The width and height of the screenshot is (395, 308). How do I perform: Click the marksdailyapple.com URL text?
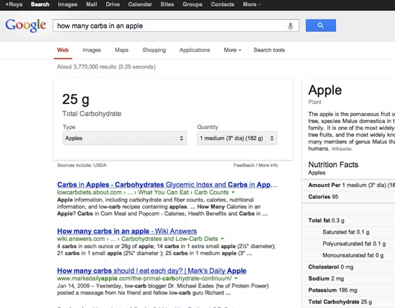tap(144, 278)
